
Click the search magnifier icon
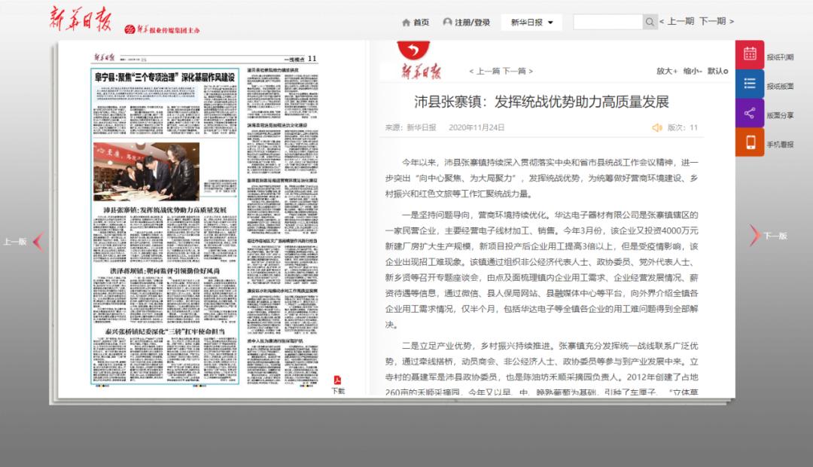650,23
